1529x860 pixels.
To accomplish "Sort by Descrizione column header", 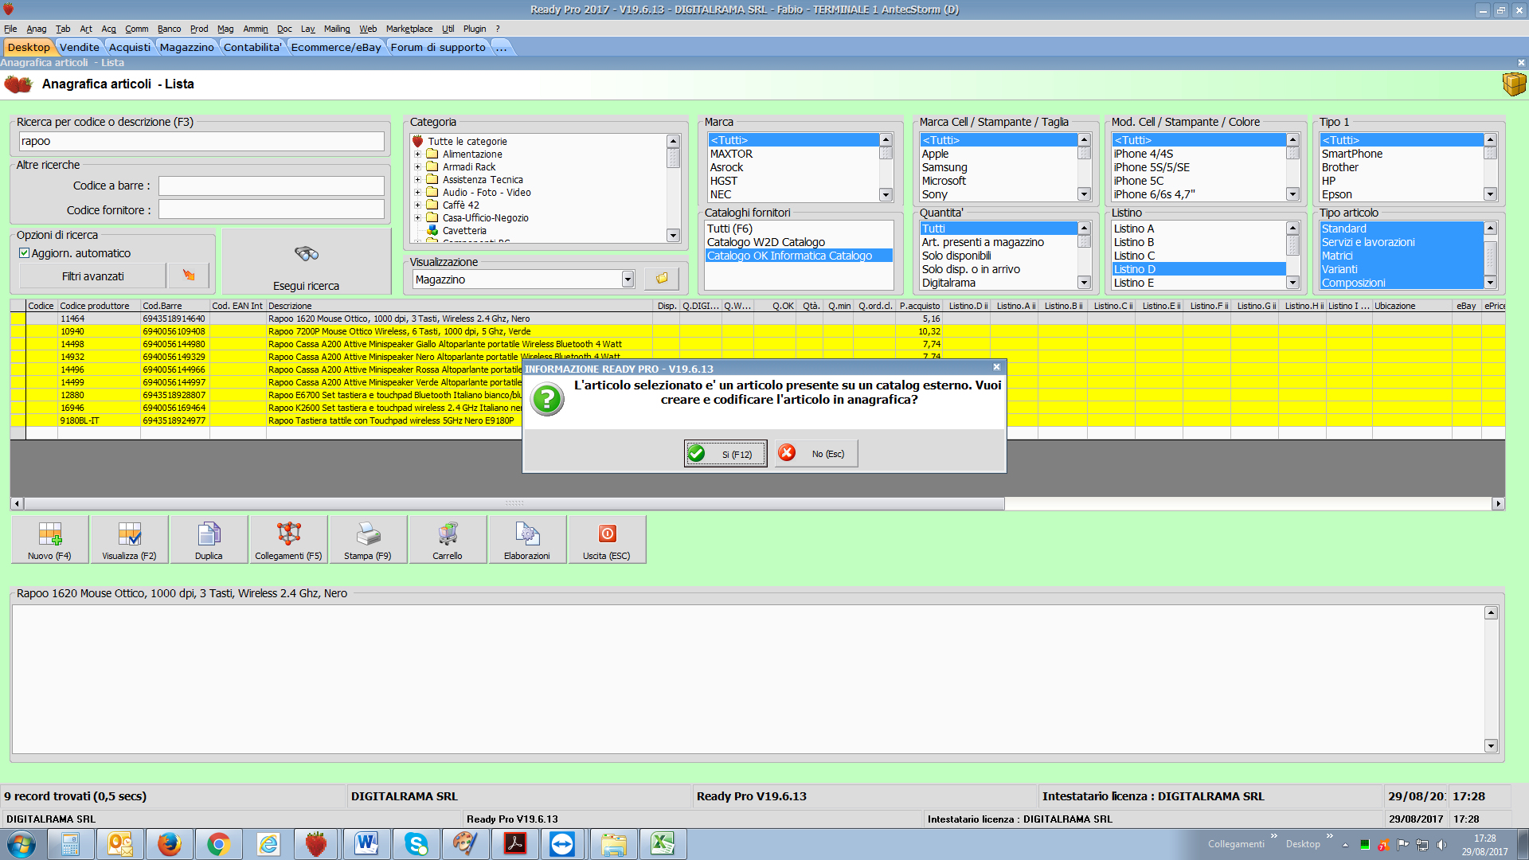I will pyautogui.click(x=459, y=306).
